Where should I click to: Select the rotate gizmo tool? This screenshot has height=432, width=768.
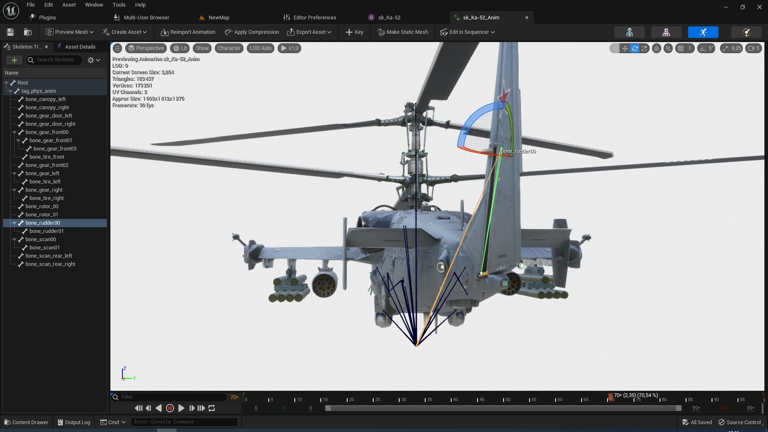point(634,48)
